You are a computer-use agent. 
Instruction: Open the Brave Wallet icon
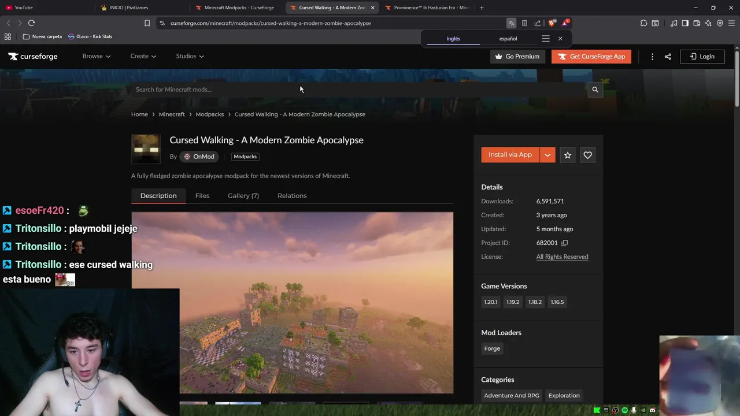tap(697, 23)
